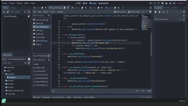Fold the else block at line 21
This screenshot has height=106, width=188.
[62, 27]
